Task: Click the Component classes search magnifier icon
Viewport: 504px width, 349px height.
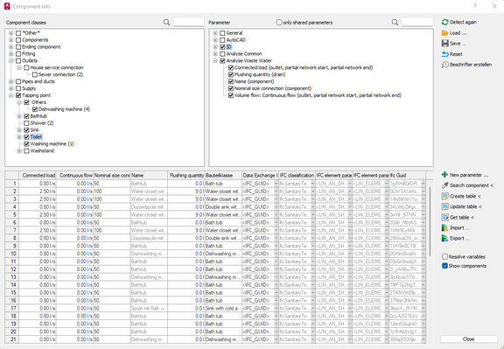Action: click(x=166, y=22)
